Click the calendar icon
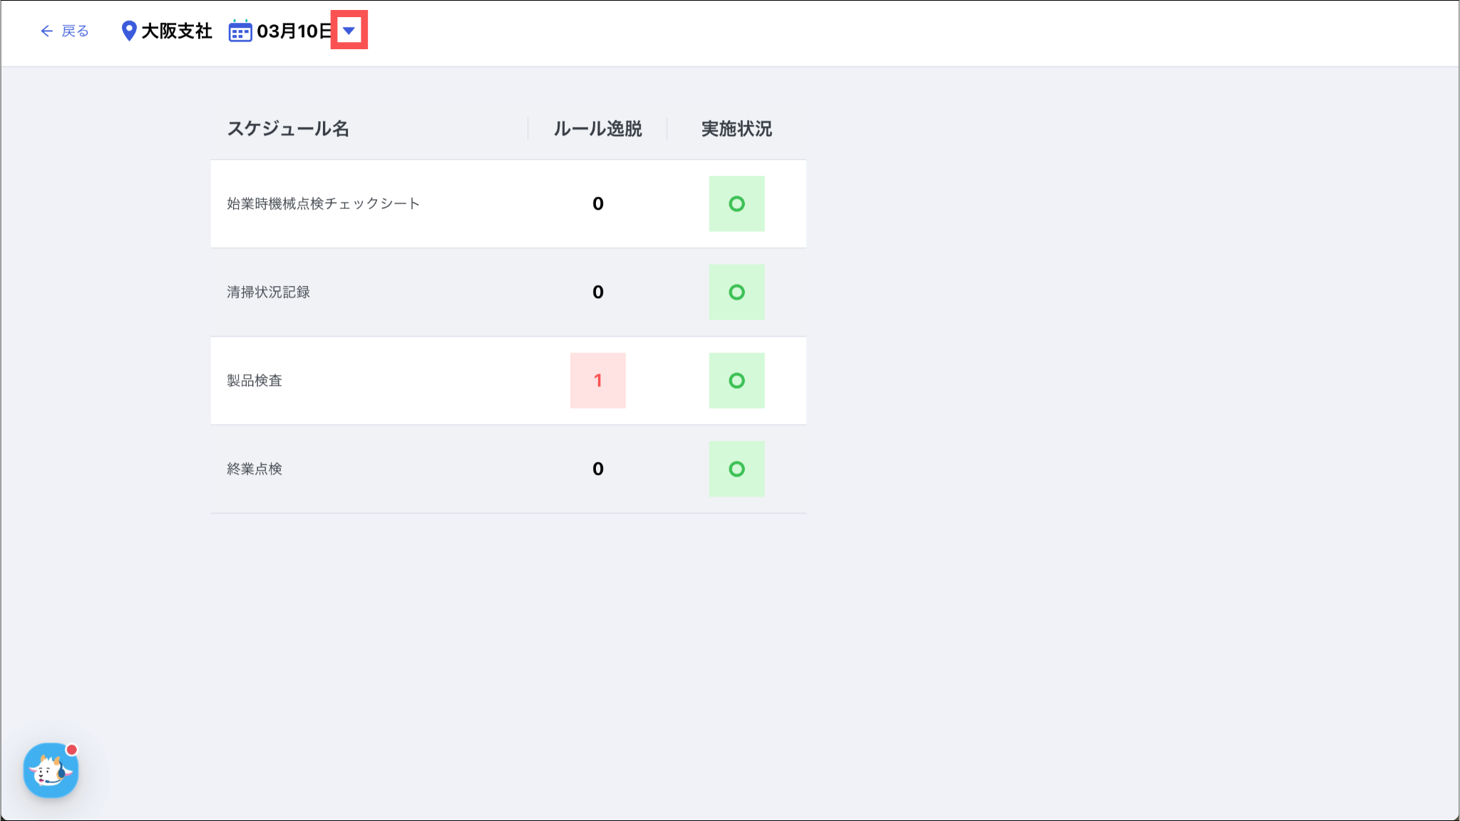Viewport: 1460px width, 821px height. click(240, 31)
